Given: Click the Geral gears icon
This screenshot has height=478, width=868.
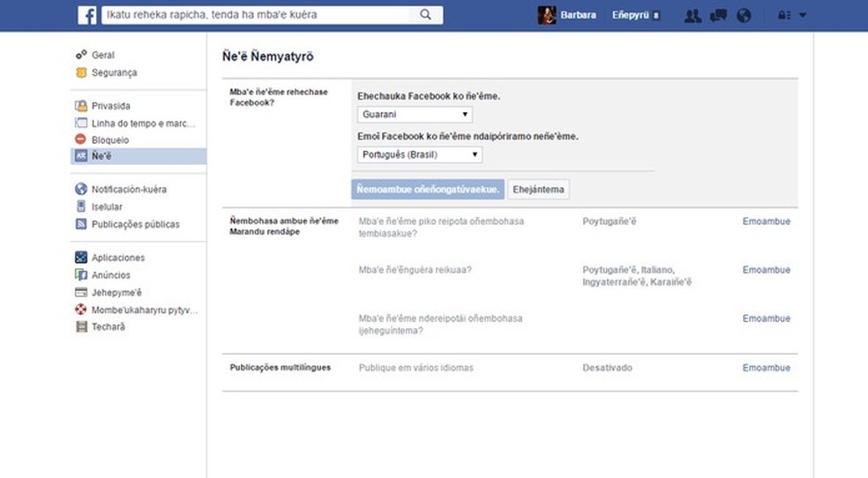Looking at the screenshot, I should [x=81, y=54].
